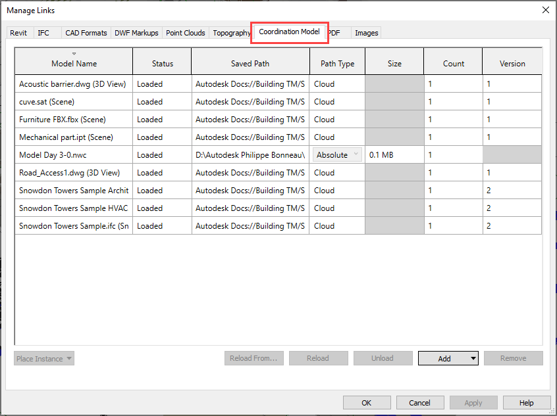Click the Version column header

click(x=512, y=63)
